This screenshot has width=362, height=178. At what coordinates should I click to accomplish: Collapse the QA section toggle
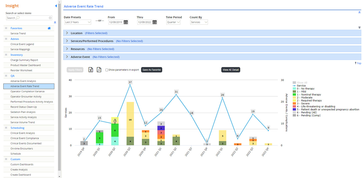[x=6, y=76]
